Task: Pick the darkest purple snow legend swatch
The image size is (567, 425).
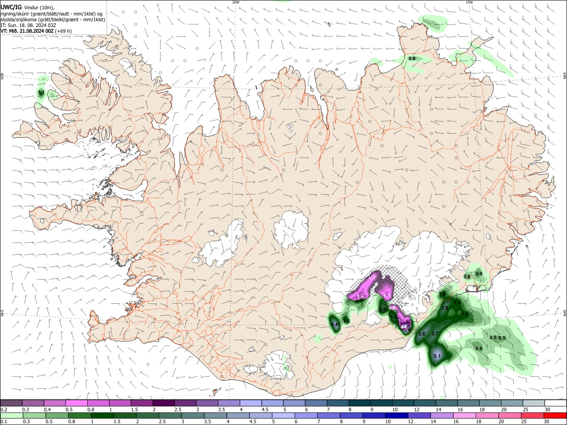Action: pyautogui.click(x=163, y=403)
